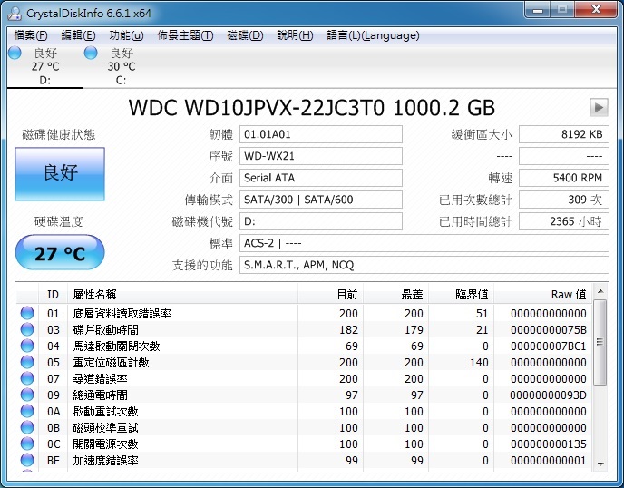
Task: Click the 標準 field ACS-2 | ----
Action: (424, 243)
